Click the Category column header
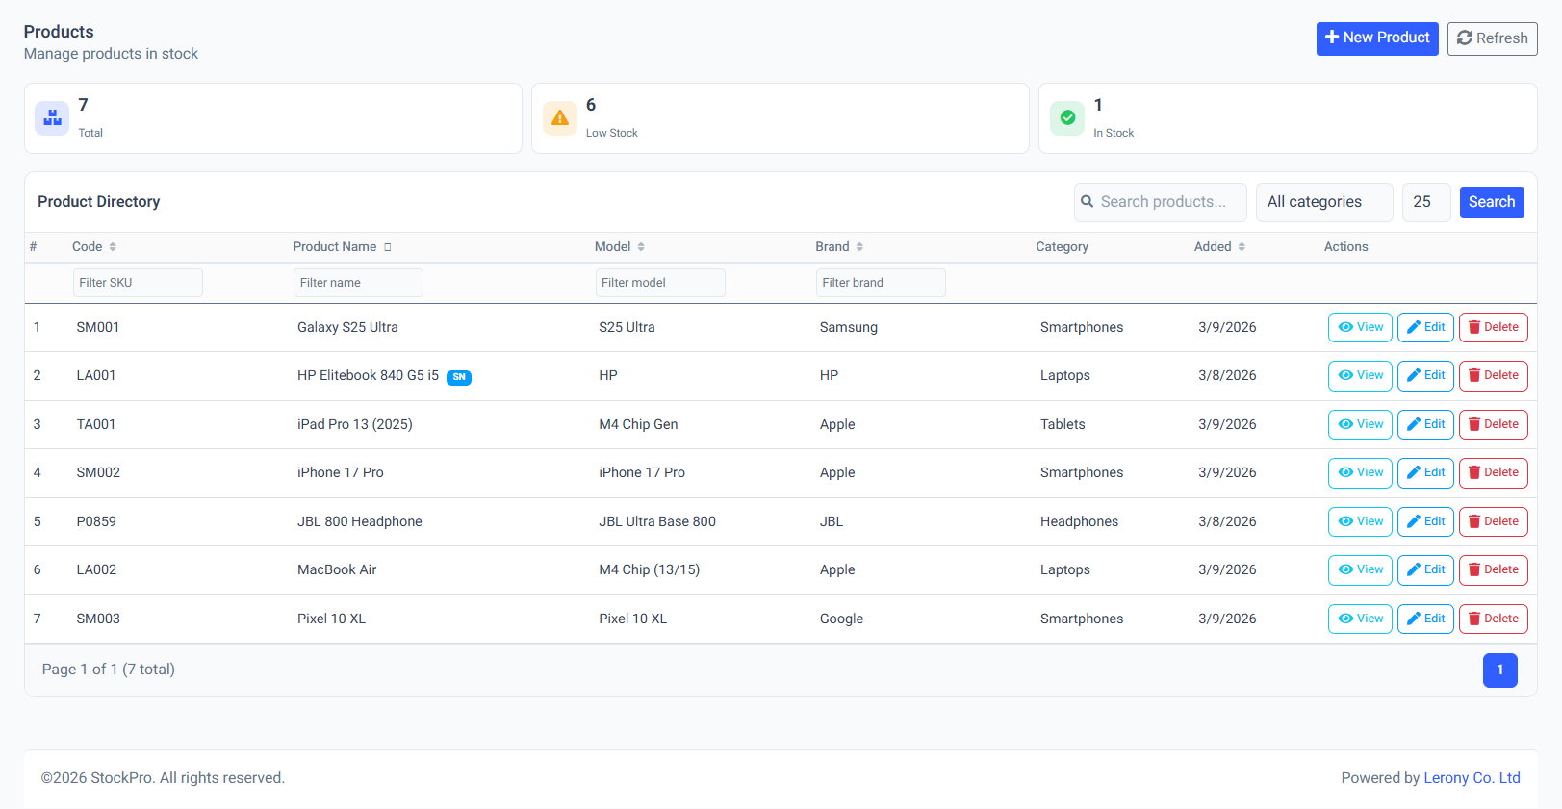This screenshot has width=1562, height=809. point(1063,247)
